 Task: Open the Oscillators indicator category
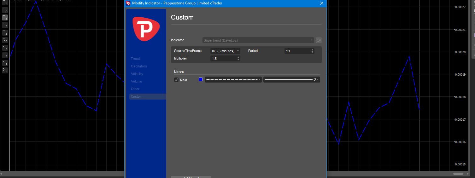coord(139,66)
